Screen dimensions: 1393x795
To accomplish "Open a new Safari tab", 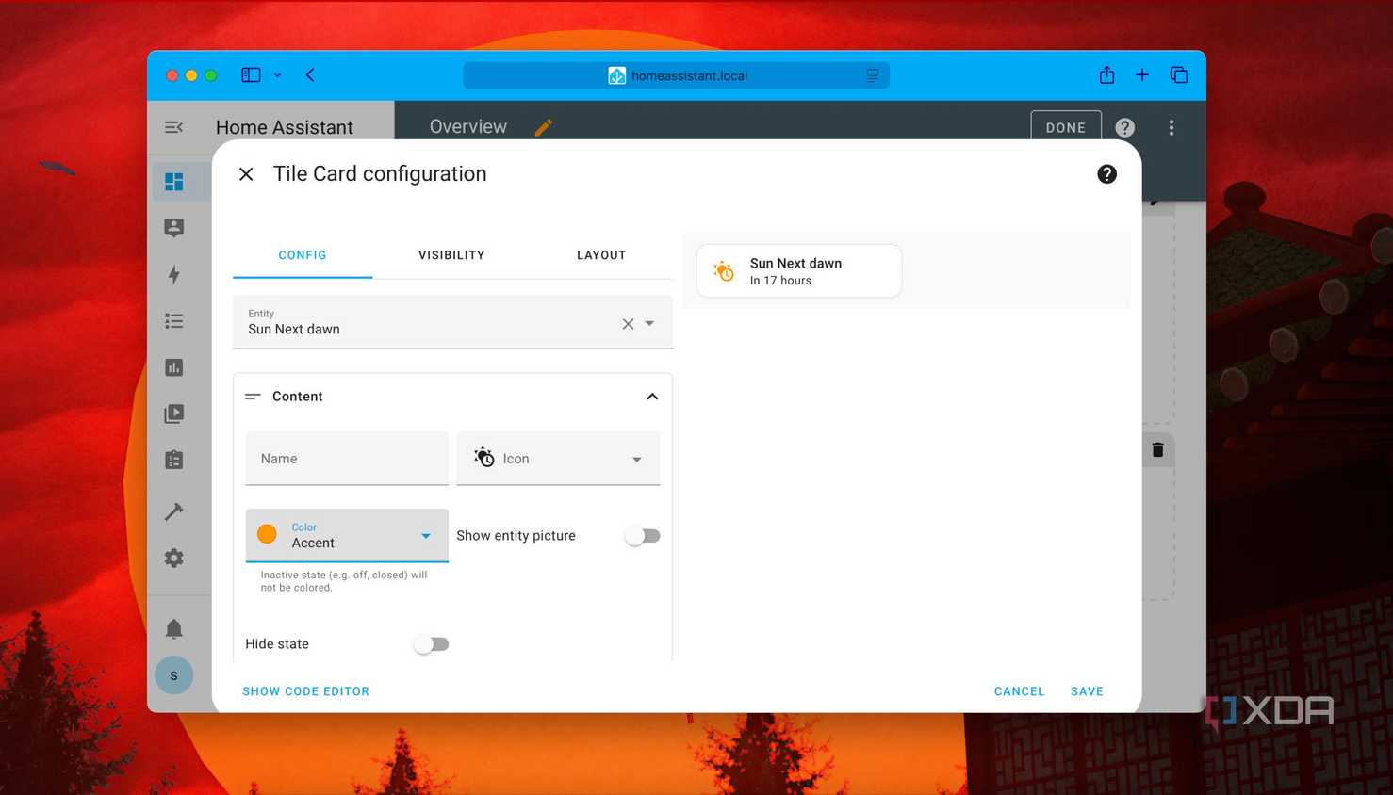I will click(1142, 75).
